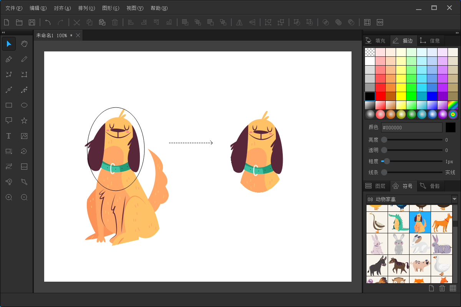
Task: Click the Save file icon
Action: (32, 22)
